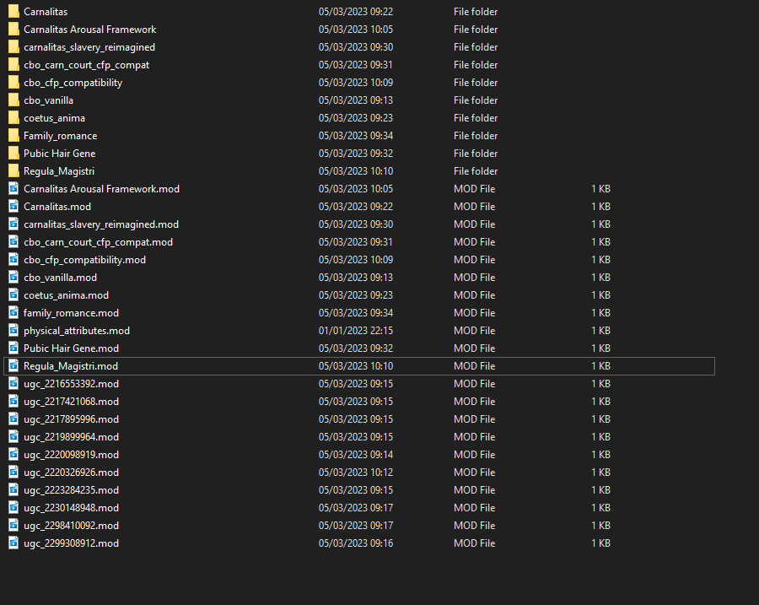Select the Pubic Hair Gene.mod file
Screen dimensions: 759x605
[x=70, y=348]
